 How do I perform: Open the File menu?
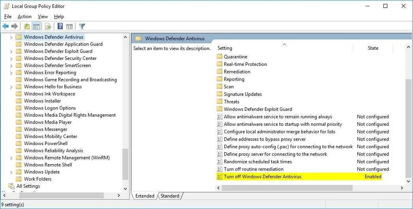tap(8, 17)
